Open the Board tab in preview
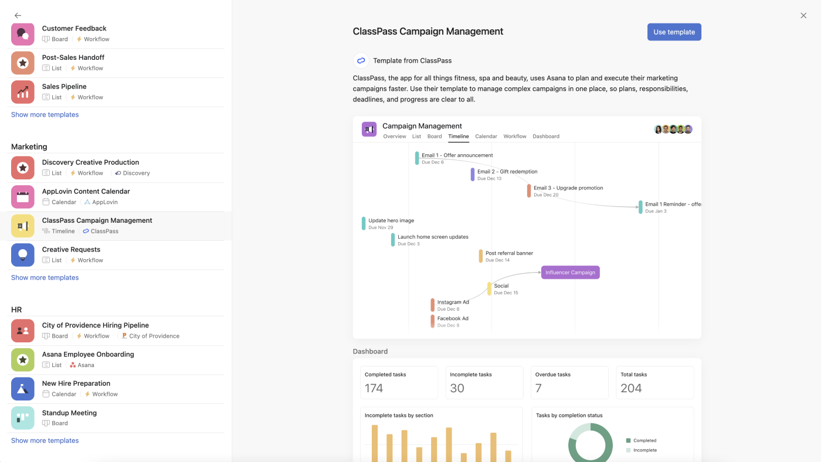The image size is (821, 462). click(435, 137)
